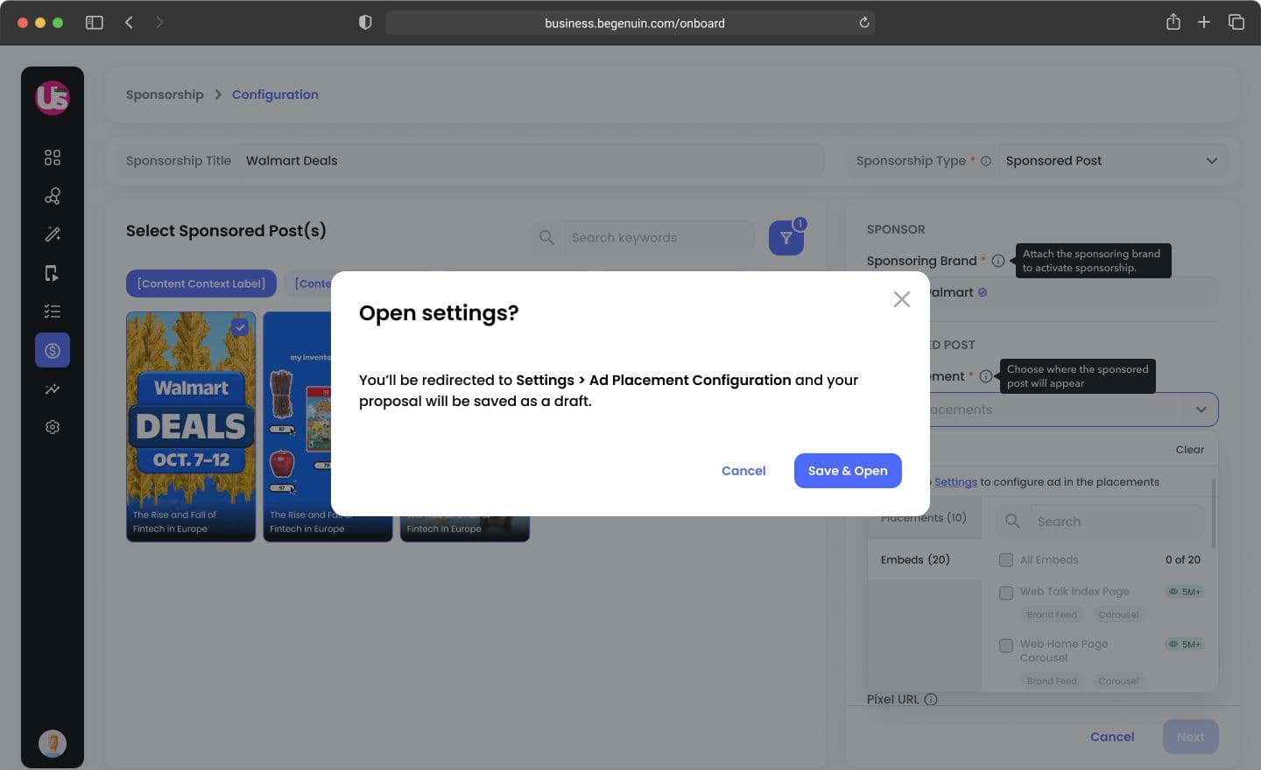
Task: Close the Open settings dialog
Action: point(901,299)
